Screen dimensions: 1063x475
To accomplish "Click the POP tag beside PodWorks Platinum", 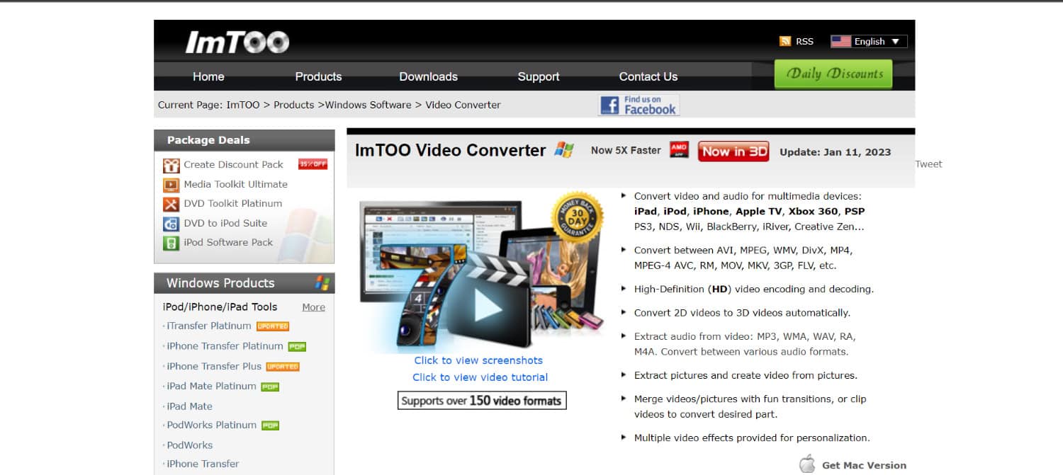I will click(x=271, y=425).
